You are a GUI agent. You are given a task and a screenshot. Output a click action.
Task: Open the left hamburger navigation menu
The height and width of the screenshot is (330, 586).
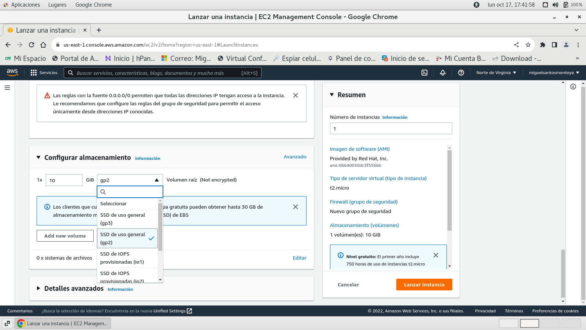[x=7, y=88]
